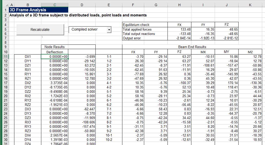Viewport: 265px width, 145px height.
Task: Select column H header
Action: point(179,5)
